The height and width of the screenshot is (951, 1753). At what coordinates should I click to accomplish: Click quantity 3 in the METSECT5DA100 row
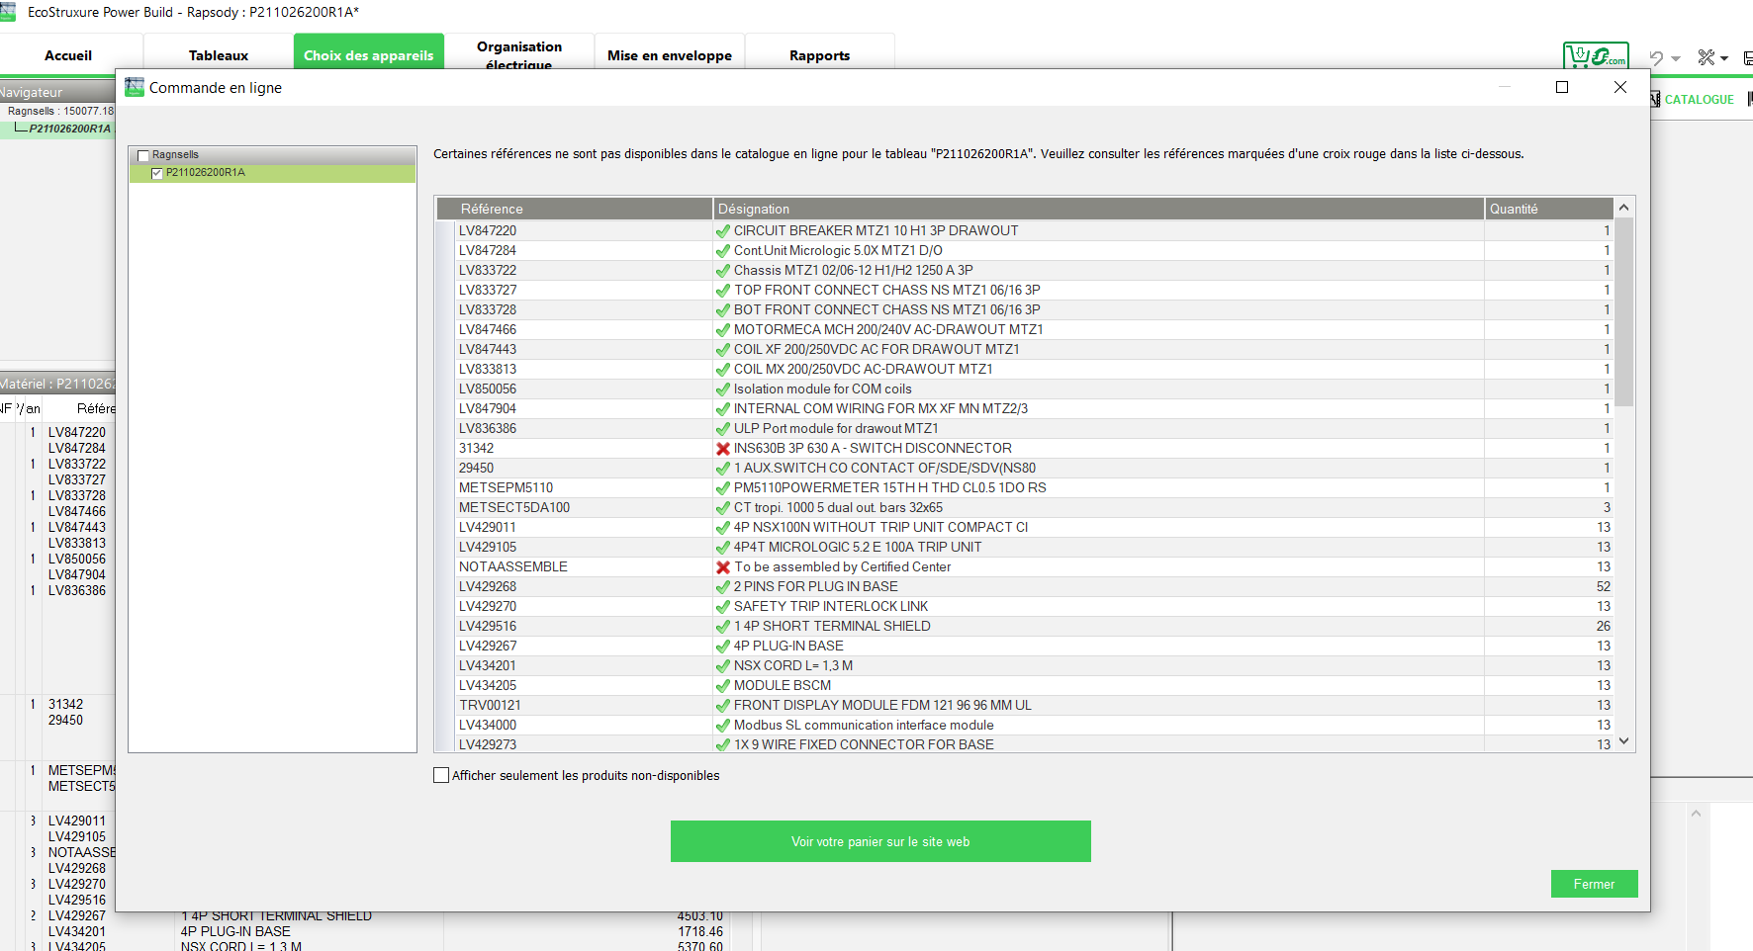click(1607, 507)
